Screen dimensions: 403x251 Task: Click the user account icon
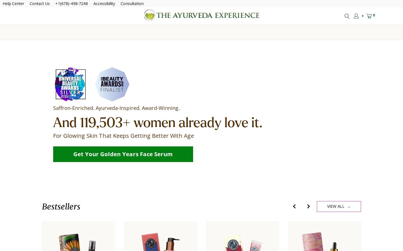tap(356, 16)
